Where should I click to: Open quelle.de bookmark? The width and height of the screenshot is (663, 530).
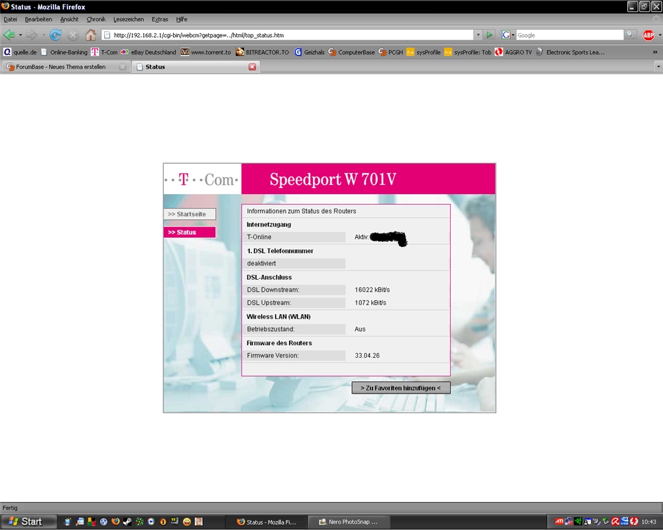(20, 52)
